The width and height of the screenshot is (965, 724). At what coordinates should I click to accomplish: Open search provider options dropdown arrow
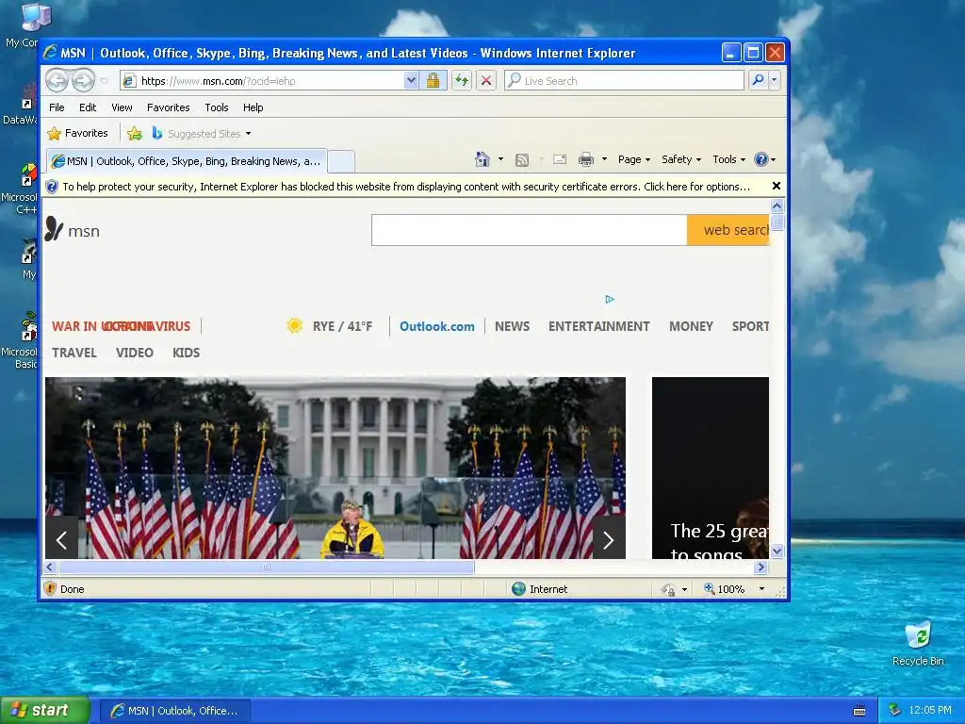coord(775,80)
